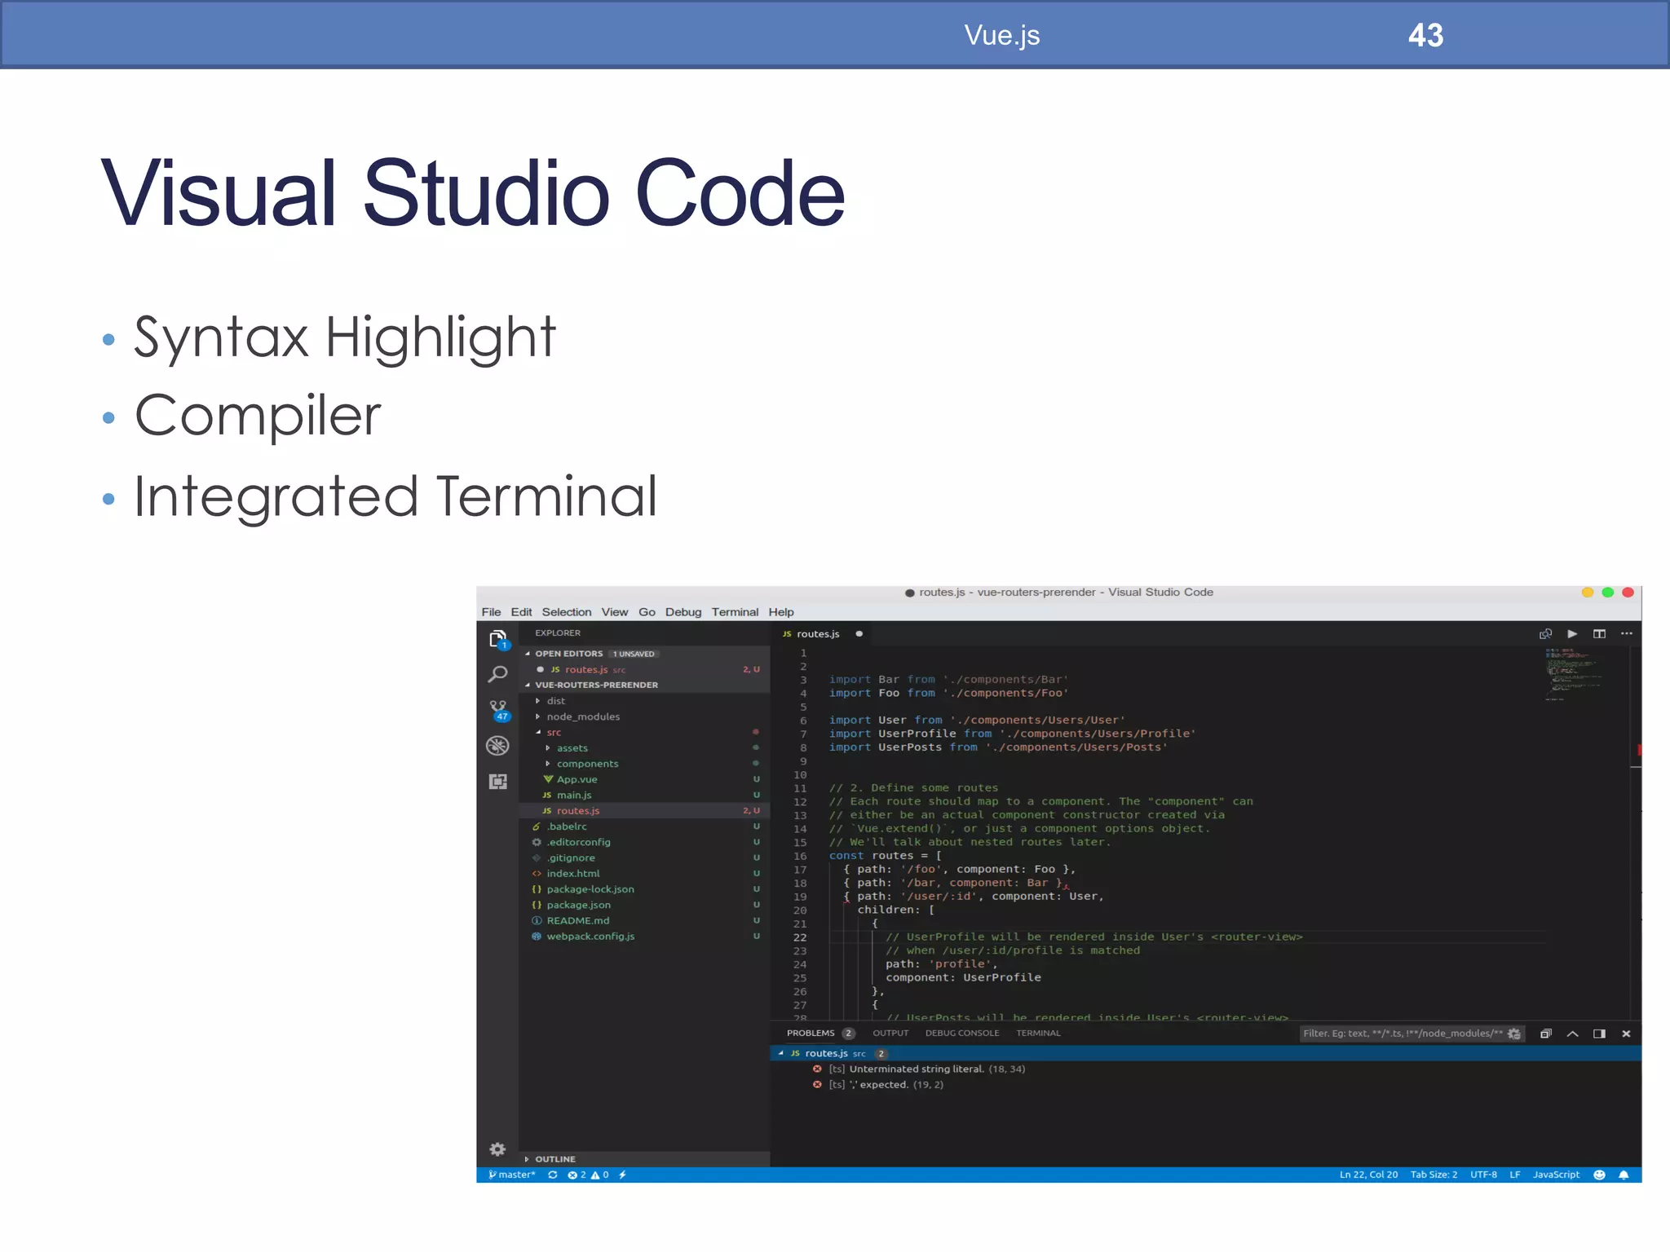Switch to the DEBUG CONSOLE tab
Image resolution: width=1670 pixels, height=1252 pixels.
(961, 1033)
